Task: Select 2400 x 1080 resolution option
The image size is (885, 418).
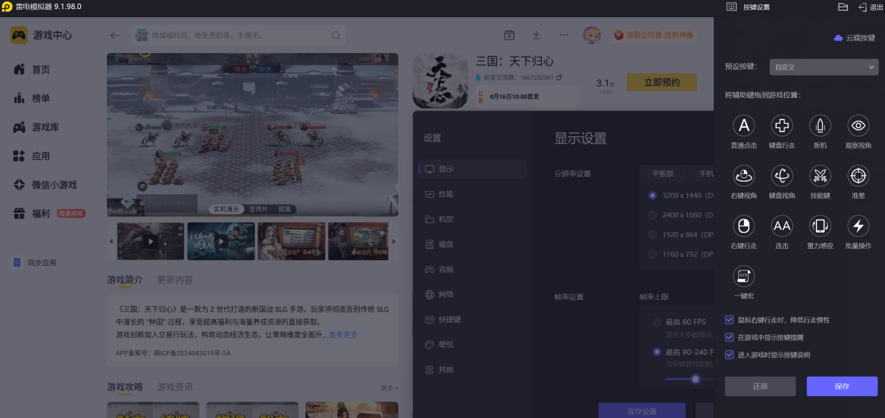Action: tap(653, 215)
